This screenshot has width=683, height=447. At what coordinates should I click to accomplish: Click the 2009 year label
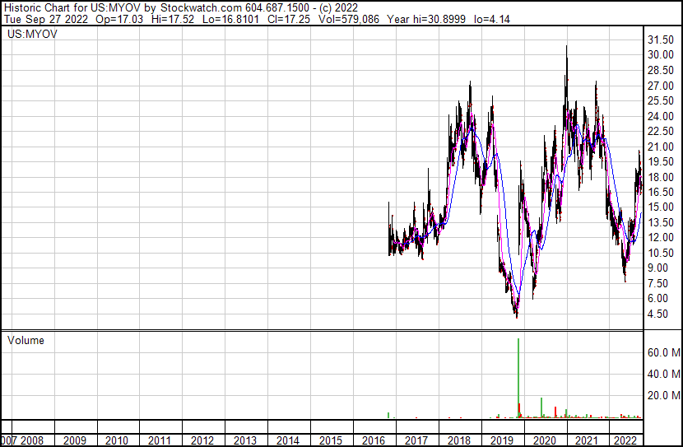(74, 440)
